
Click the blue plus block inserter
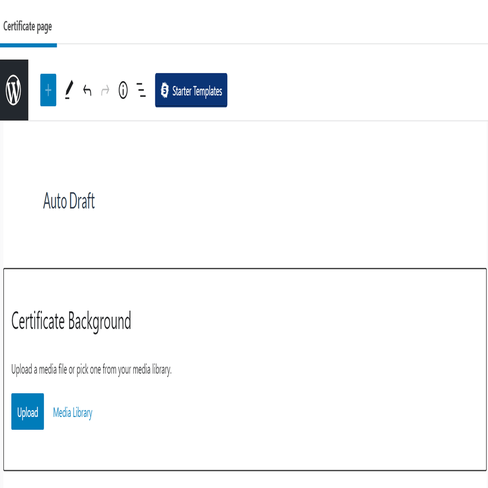[x=48, y=90]
